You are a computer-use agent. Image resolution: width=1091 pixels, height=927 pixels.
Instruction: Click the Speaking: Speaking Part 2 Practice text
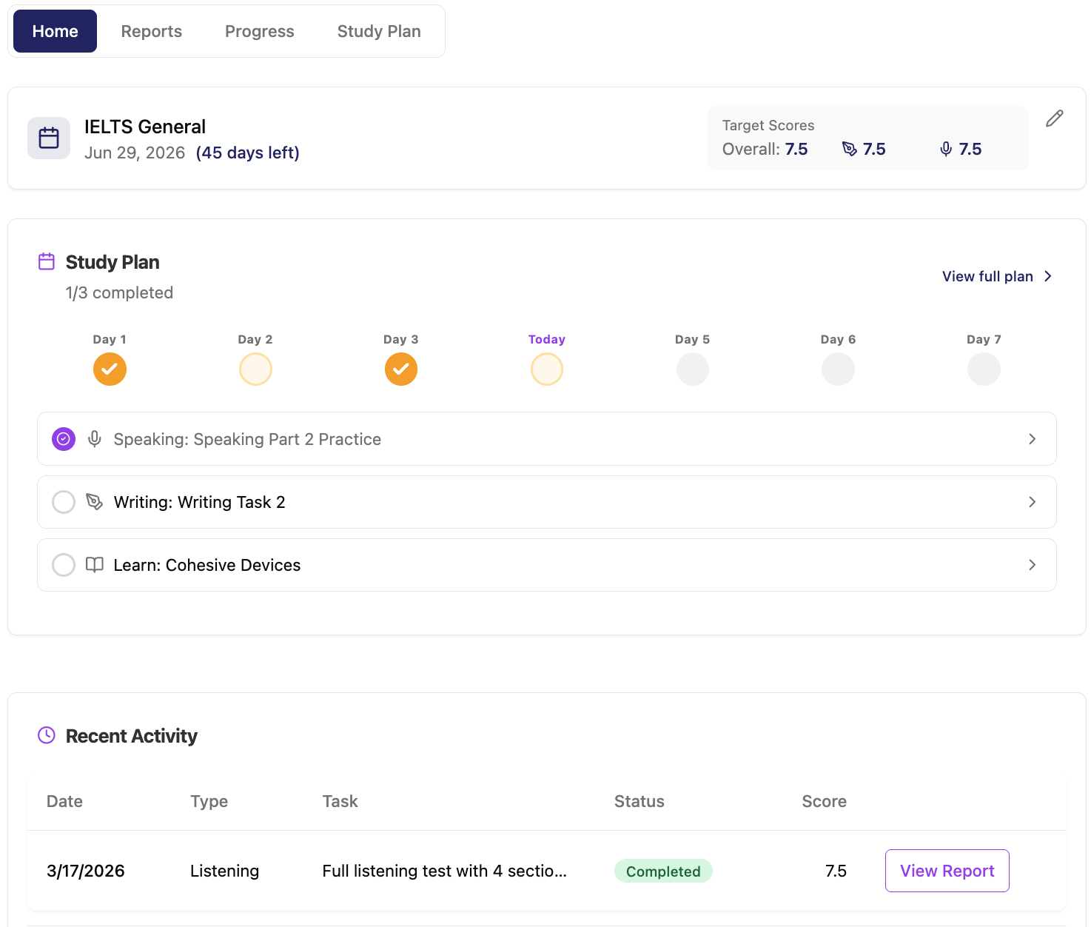tap(247, 439)
